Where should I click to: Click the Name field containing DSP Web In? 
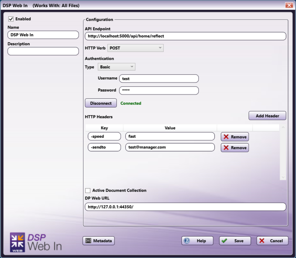pos(43,35)
